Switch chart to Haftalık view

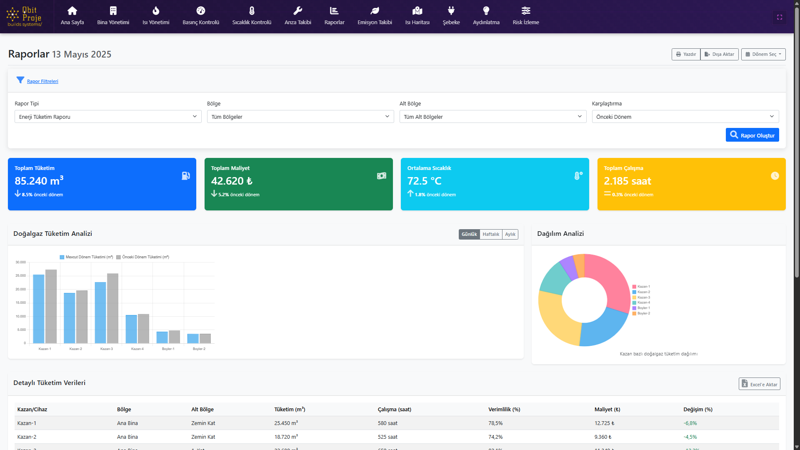point(490,234)
